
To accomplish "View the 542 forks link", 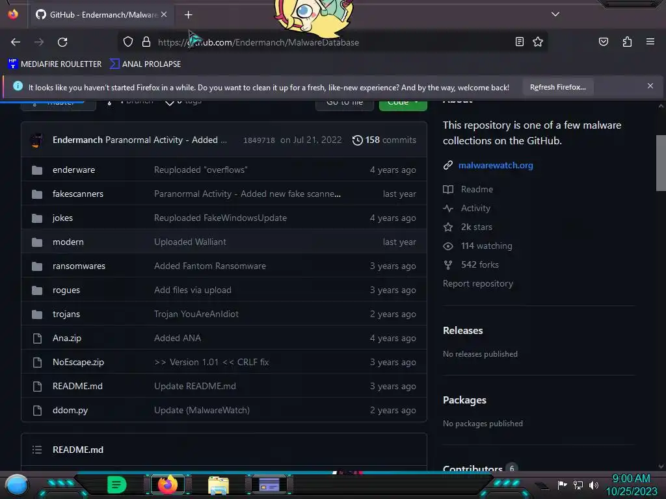I will click(x=479, y=265).
